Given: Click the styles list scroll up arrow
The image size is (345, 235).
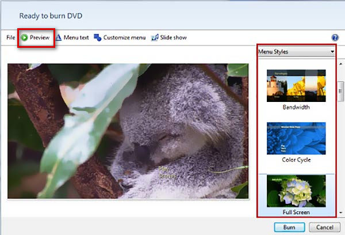Looking at the screenshot, I should pos(341,64).
